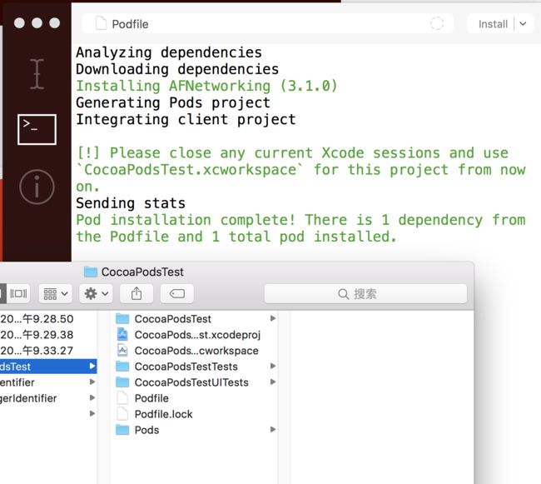This screenshot has width=541, height=484.
Task: Click the Podfile document icon in title bar
Action: (101, 24)
